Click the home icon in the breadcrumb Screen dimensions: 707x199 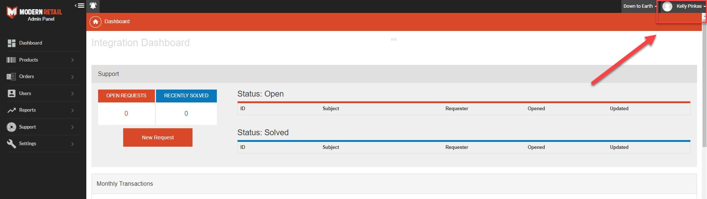(x=96, y=22)
